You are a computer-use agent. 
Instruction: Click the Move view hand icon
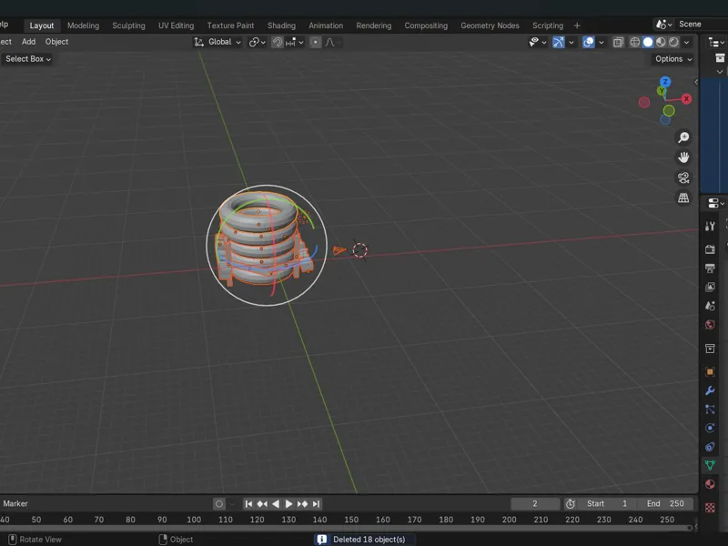click(683, 157)
